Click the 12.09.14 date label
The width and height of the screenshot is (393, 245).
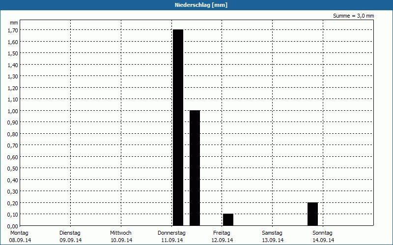[x=222, y=240]
